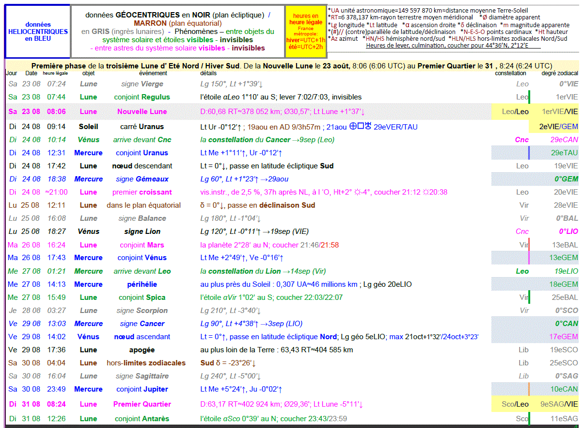The image size is (584, 428).
Task: Click the 'carré Uranus' event
Action: (x=142, y=127)
